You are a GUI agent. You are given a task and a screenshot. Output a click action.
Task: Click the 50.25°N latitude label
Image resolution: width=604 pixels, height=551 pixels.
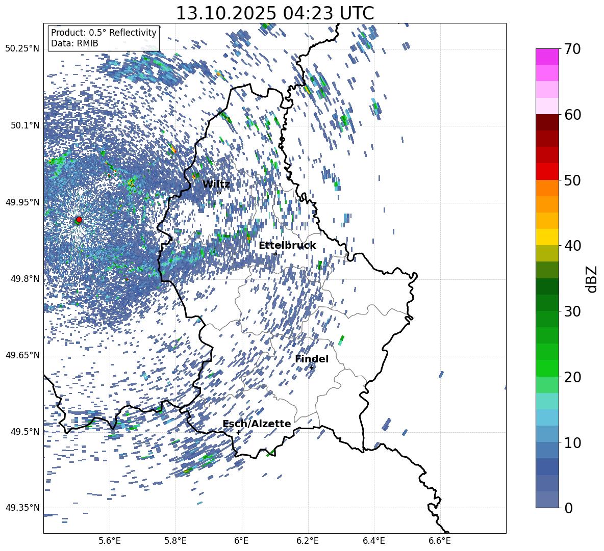click(22, 49)
